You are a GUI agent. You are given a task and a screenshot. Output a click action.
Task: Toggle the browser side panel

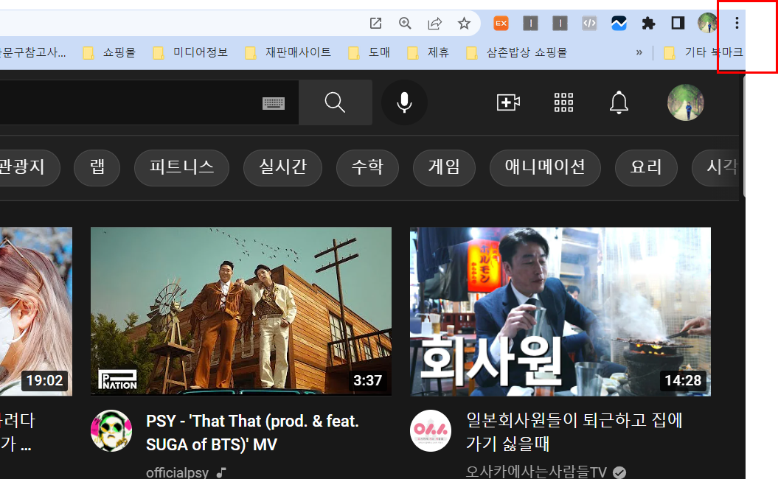(678, 24)
